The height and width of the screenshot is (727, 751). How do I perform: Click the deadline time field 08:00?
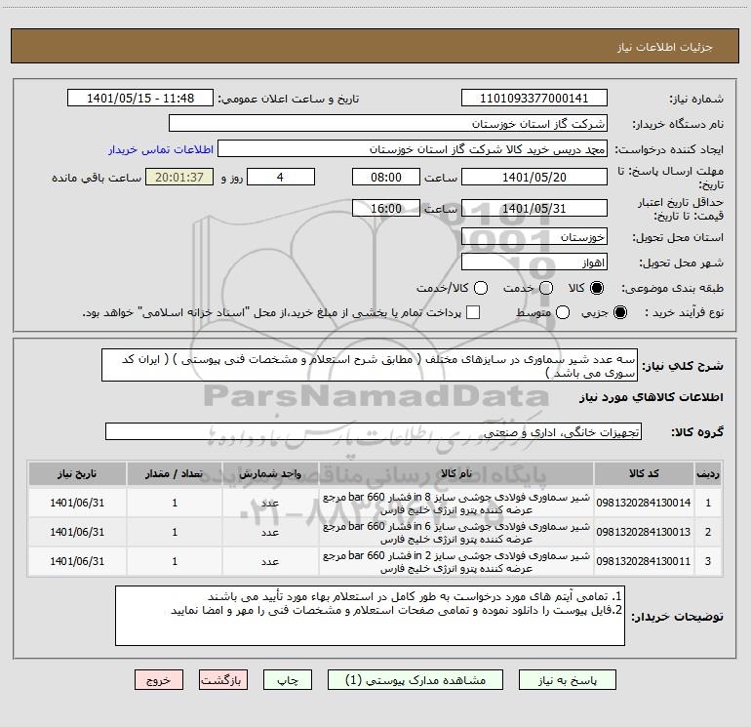click(x=386, y=177)
